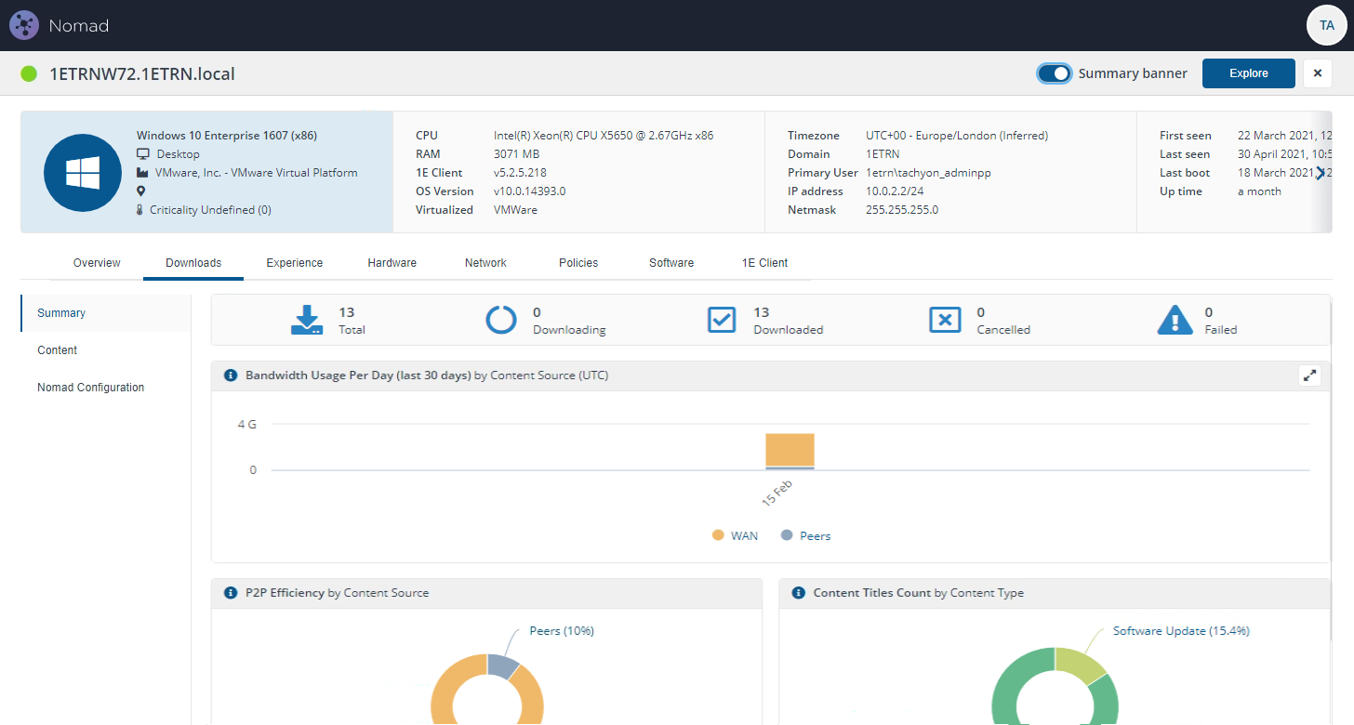Click the Downloading progress circle icon

pos(502,320)
